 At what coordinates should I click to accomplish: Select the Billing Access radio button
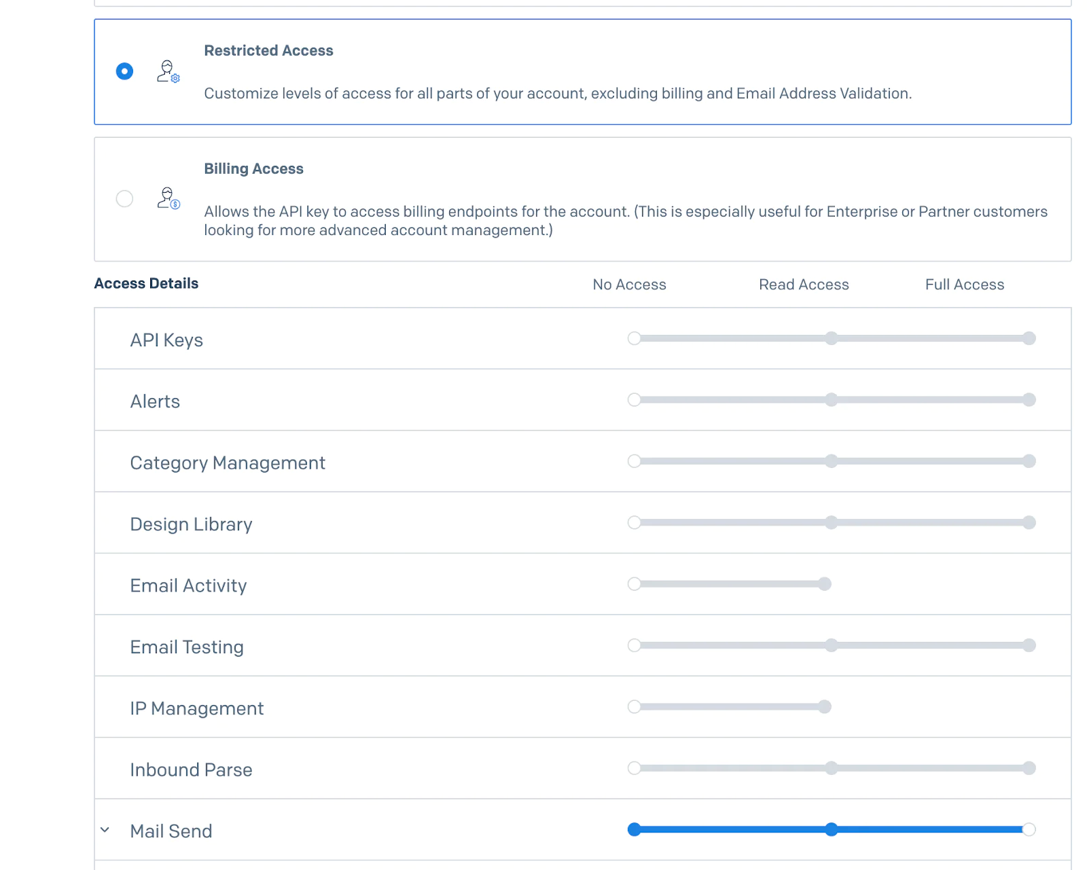pos(124,199)
